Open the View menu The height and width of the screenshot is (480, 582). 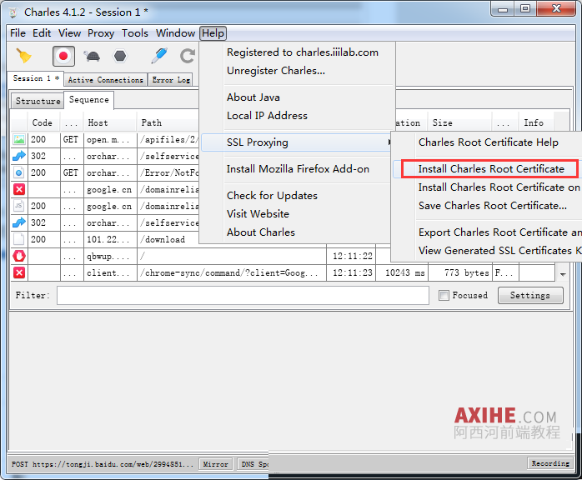(x=69, y=33)
